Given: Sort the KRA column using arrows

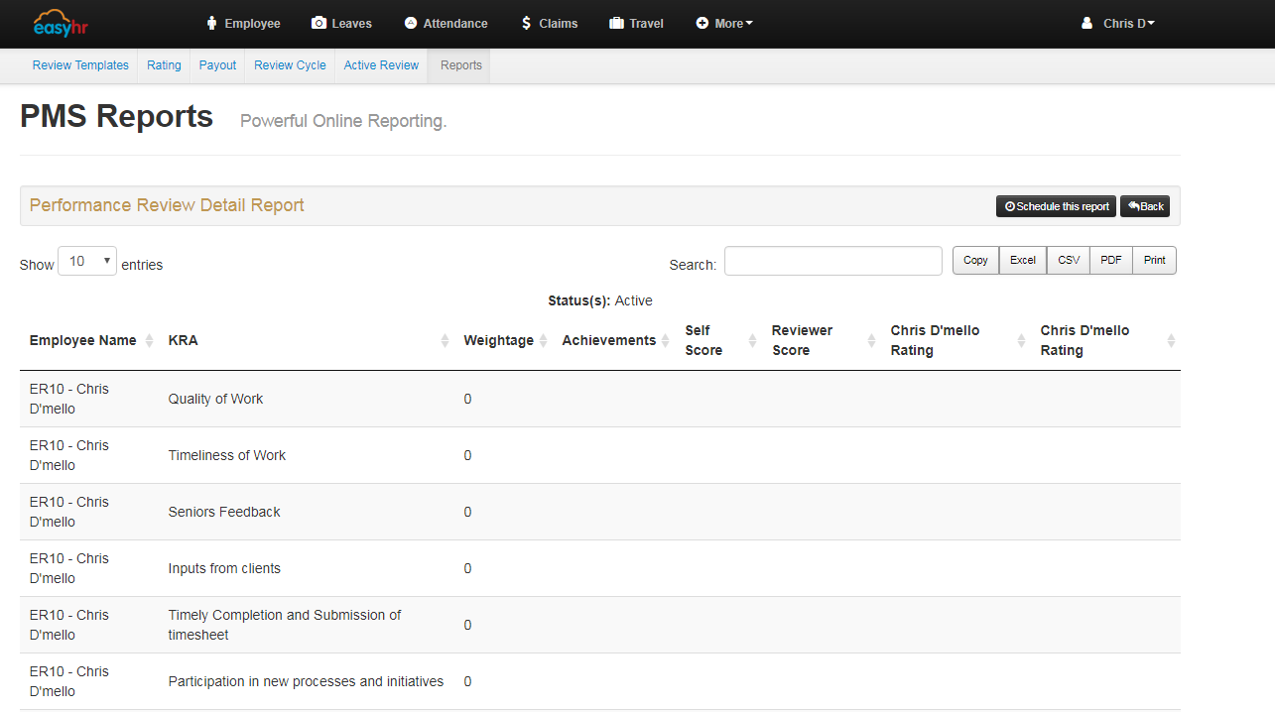Looking at the screenshot, I should point(446,340).
